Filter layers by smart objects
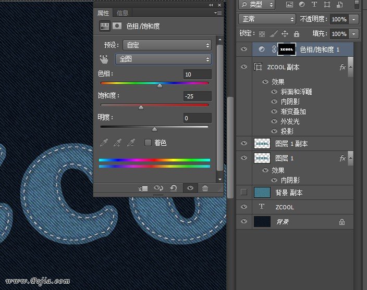The image size is (367, 290). coord(339,4)
